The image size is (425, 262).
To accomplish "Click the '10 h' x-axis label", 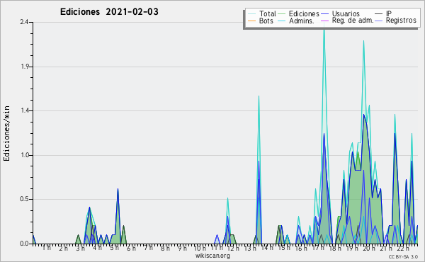I will click(200, 249).
